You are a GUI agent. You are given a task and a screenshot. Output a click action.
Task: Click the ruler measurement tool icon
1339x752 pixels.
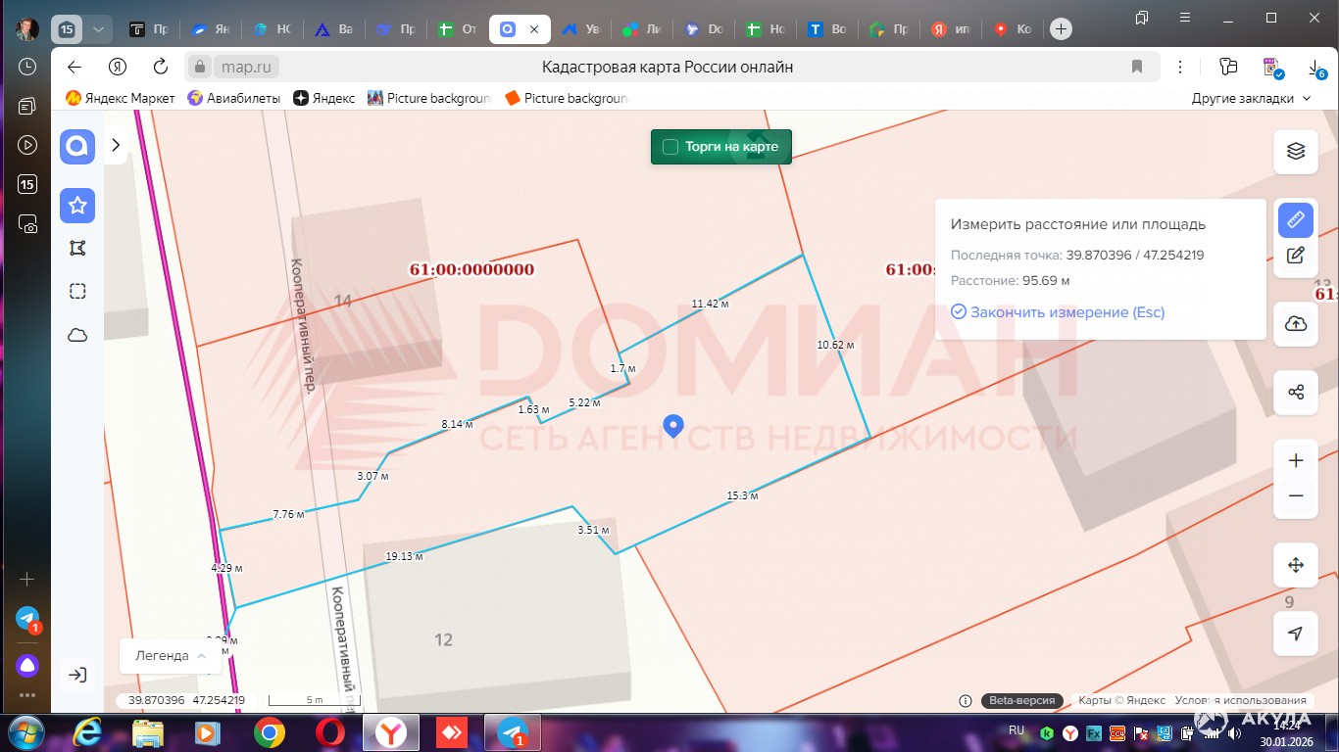(x=1296, y=219)
